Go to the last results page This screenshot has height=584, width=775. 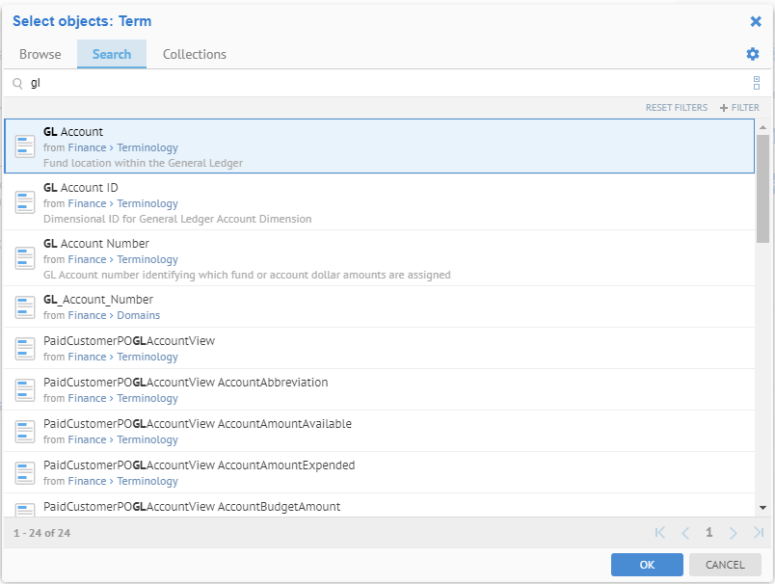pos(759,533)
